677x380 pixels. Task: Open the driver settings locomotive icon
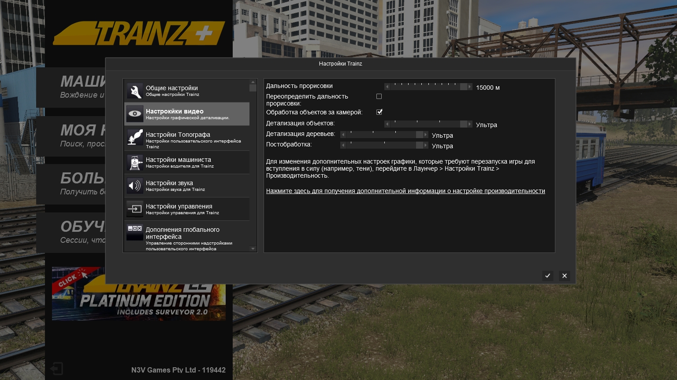coord(135,162)
